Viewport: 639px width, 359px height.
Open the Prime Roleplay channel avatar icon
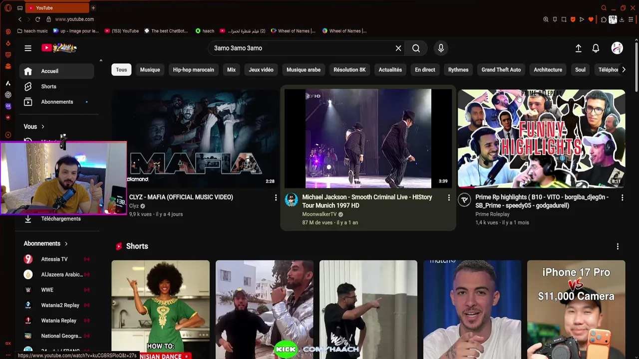[x=464, y=200]
